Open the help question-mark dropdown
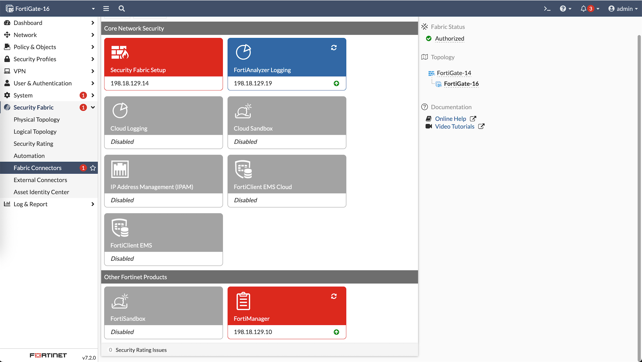The width and height of the screenshot is (642, 362). click(x=565, y=9)
